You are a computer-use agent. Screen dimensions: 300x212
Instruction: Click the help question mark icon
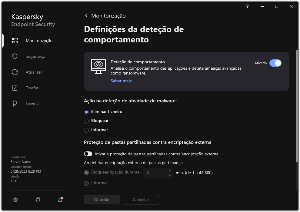point(248,6)
